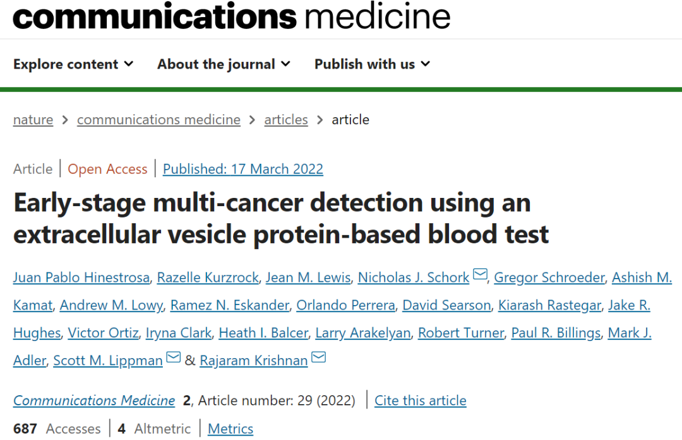This screenshot has height=440, width=682.
Task: Select author Razelle Kurzrock
Action: pos(207,277)
